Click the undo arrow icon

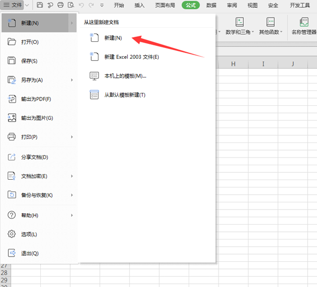(81, 5)
